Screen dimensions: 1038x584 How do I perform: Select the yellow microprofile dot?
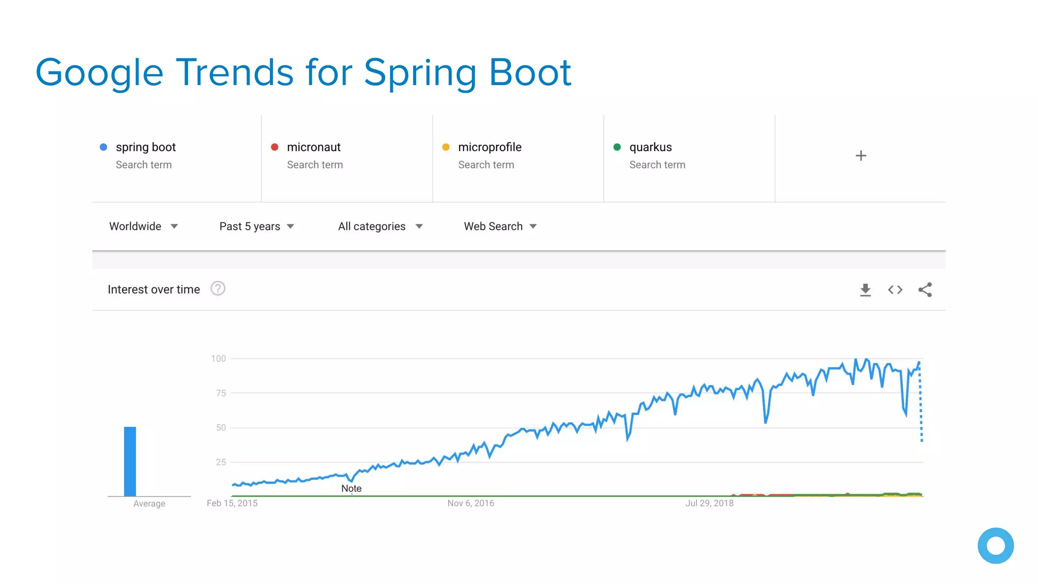(446, 147)
